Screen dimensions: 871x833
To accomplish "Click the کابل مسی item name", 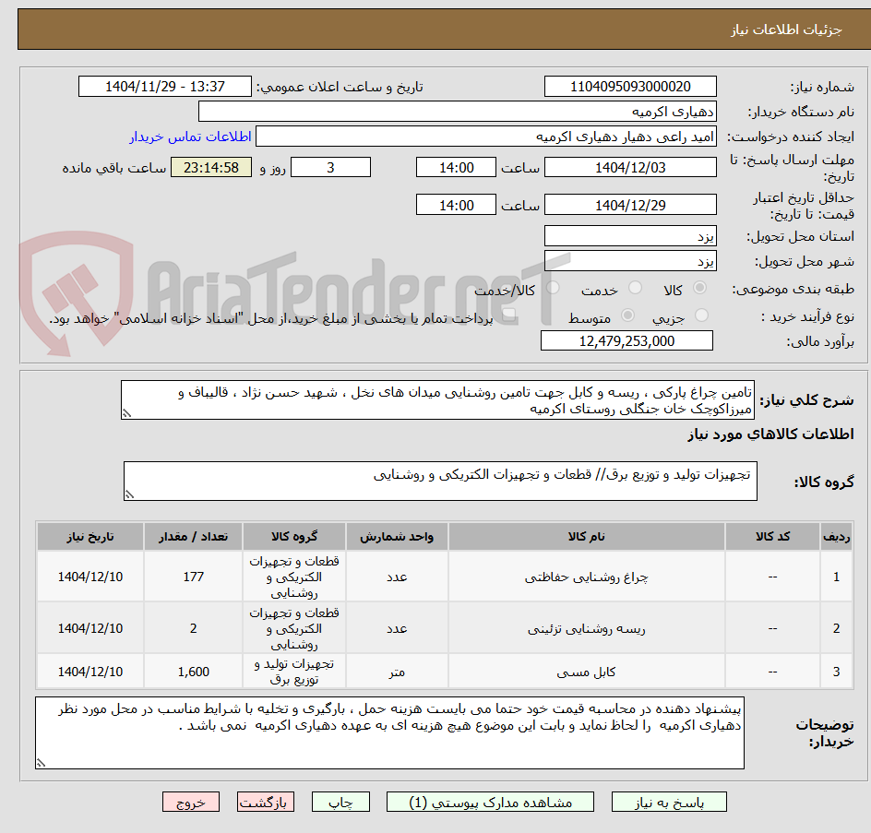I will 586,672.
